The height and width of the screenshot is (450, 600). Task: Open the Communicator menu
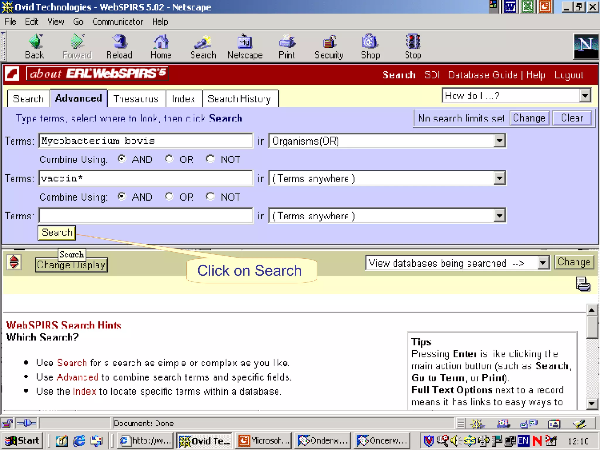coord(118,22)
